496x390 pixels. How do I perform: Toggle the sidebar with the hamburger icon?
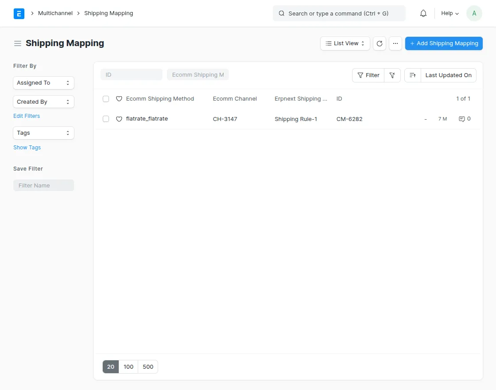pyautogui.click(x=17, y=43)
